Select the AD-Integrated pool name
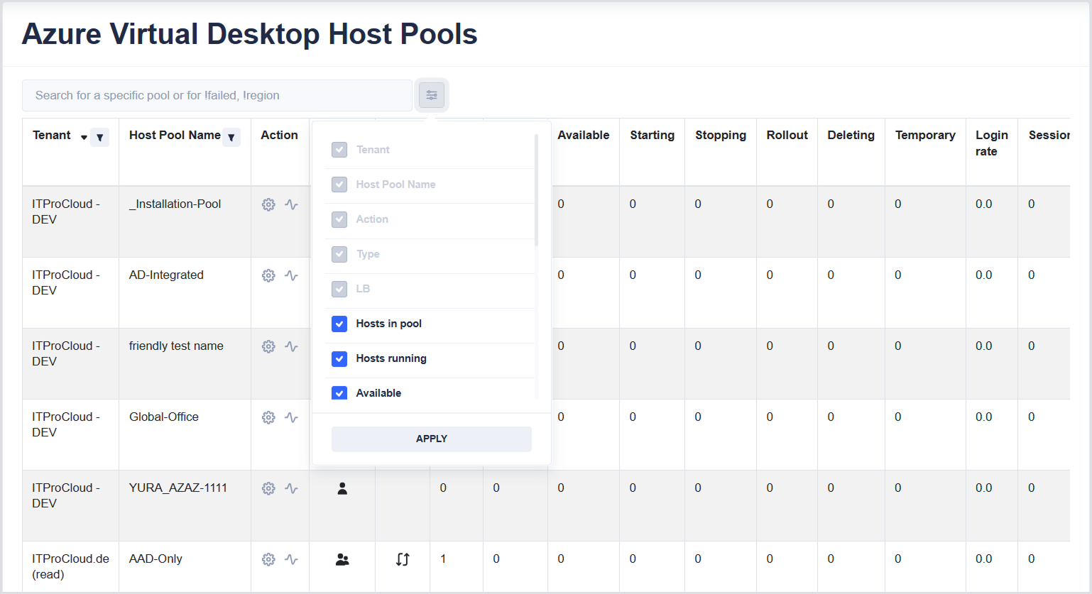 (x=166, y=275)
